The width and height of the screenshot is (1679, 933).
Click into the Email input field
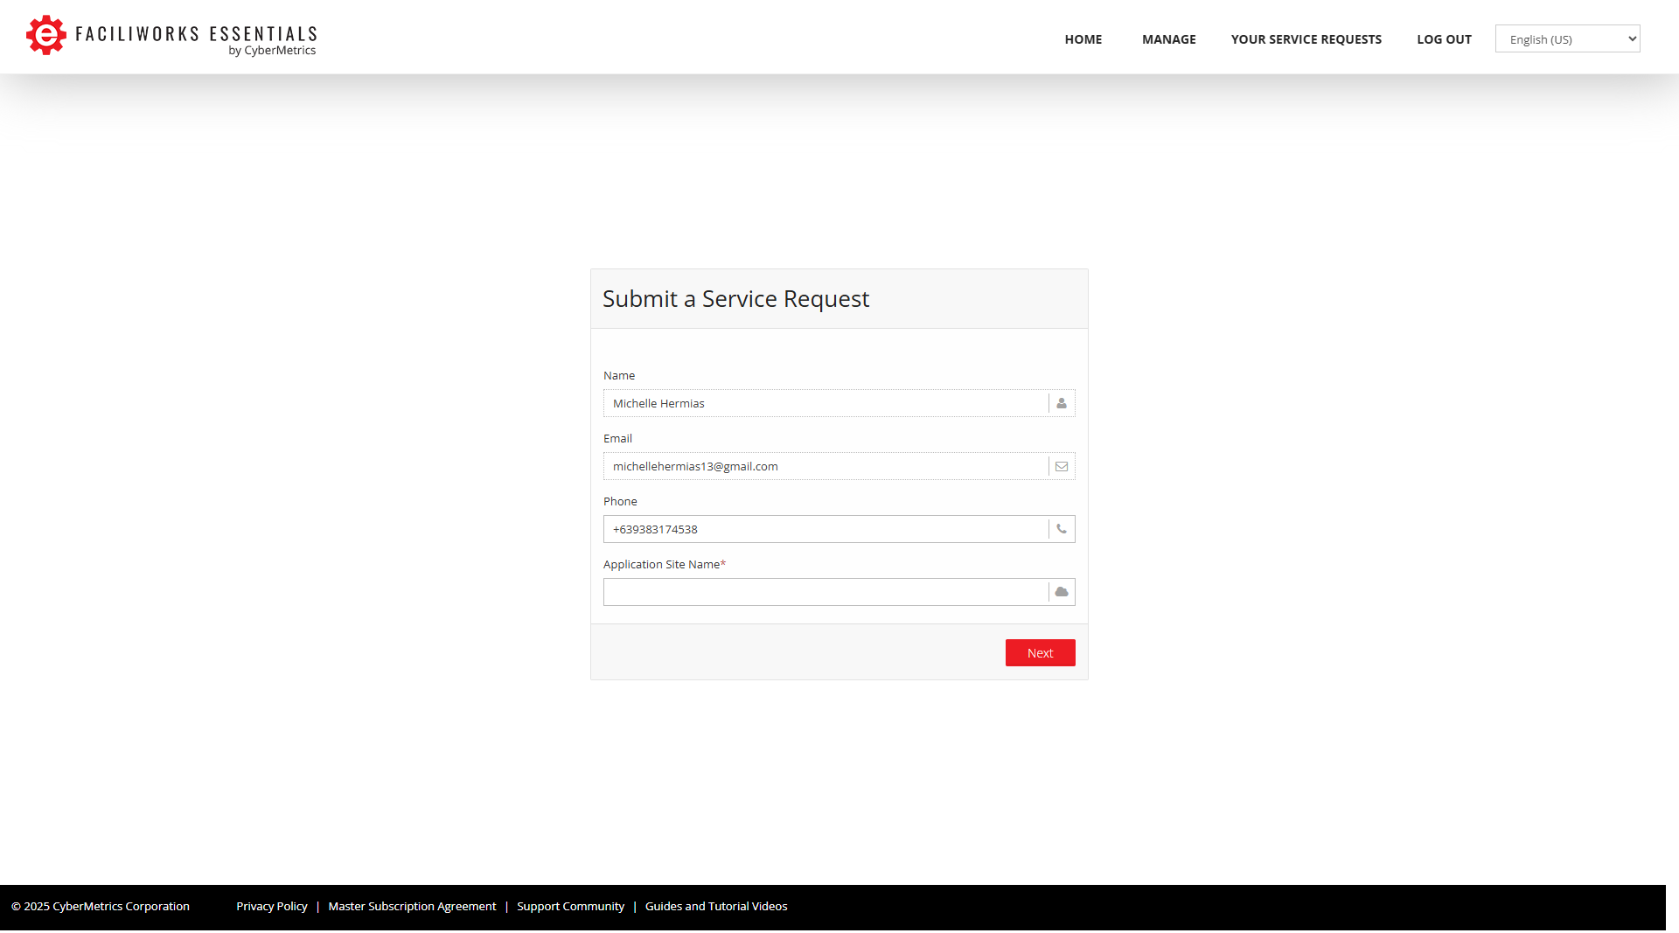pos(825,466)
